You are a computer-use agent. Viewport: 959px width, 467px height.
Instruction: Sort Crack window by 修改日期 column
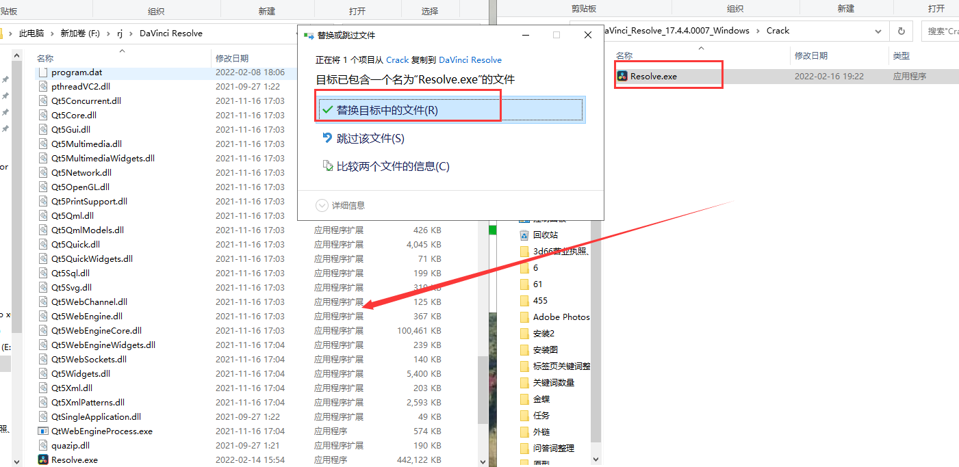tap(811, 55)
